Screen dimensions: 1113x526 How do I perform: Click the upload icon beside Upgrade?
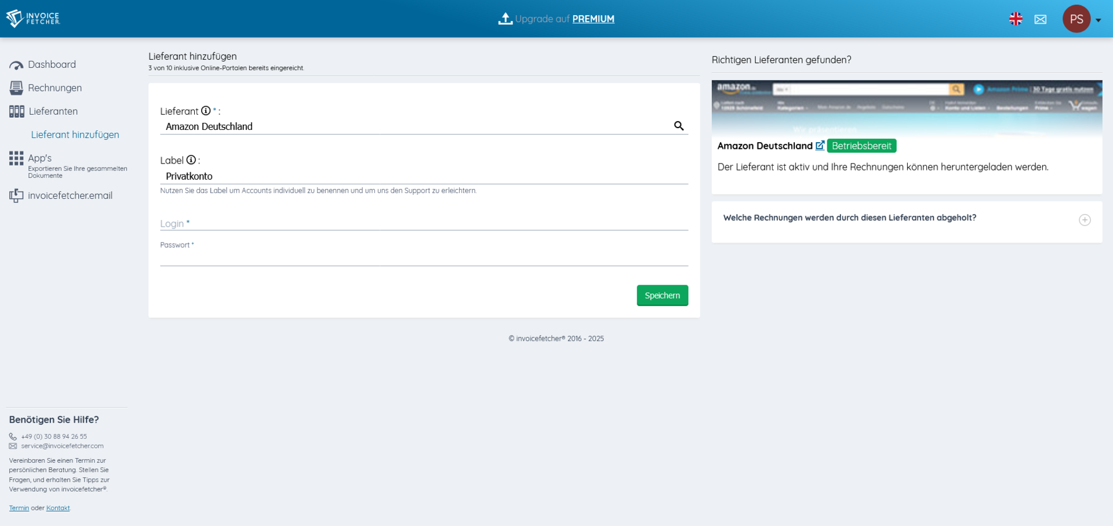tap(505, 19)
